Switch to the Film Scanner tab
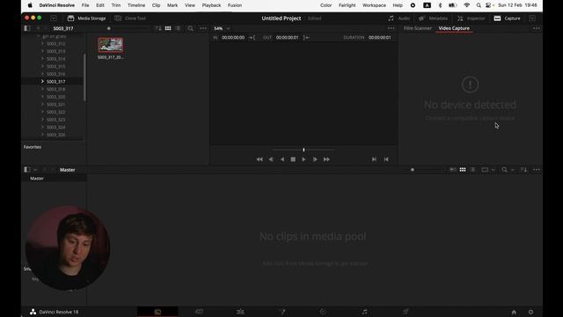 pos(418,28)
